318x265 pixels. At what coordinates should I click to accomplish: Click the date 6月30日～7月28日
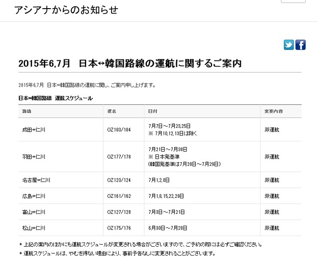pos(168,228)
